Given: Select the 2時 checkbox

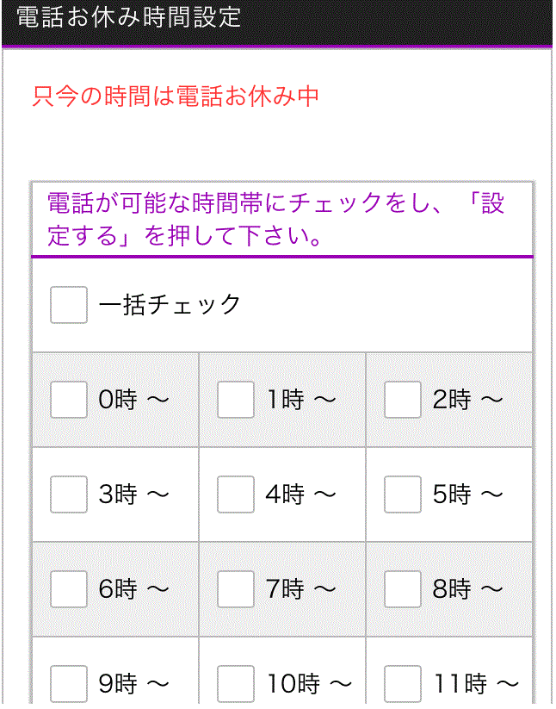Looking at the screenshot, I should click(403, 400).
